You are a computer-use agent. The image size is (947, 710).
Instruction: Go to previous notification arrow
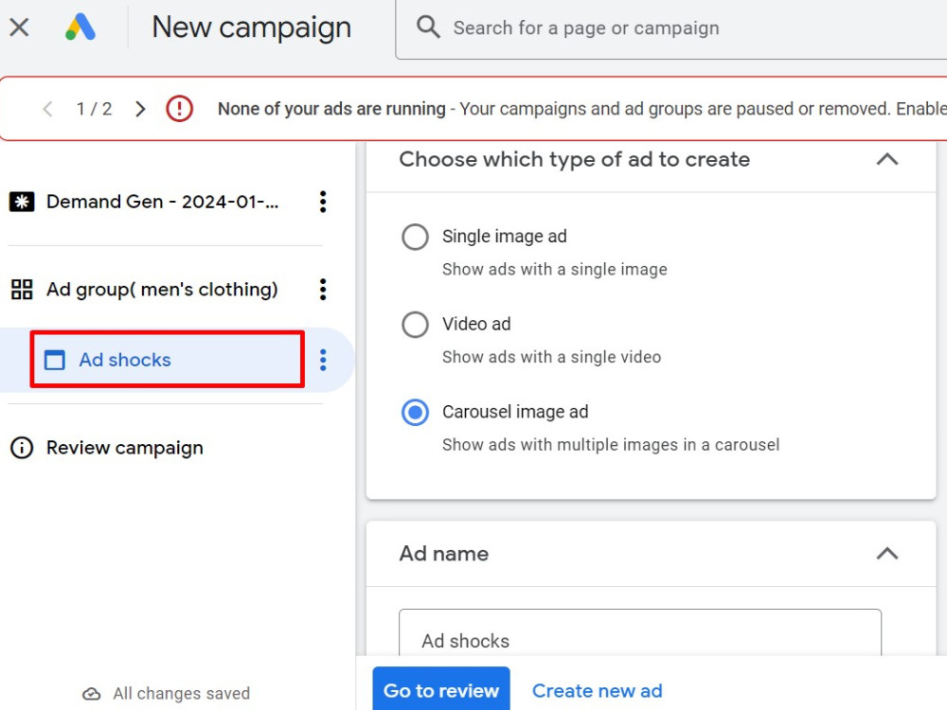tap(47, 109)
